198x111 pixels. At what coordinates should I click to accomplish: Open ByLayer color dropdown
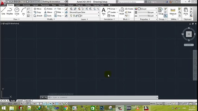[x=147, y=9]
